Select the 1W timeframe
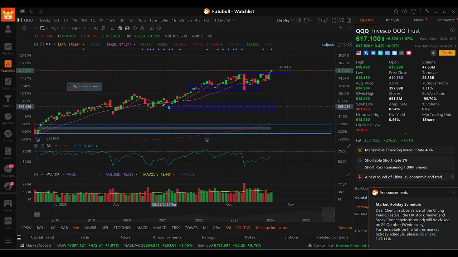Screen dimensions: 458x257 pos(74,20)
